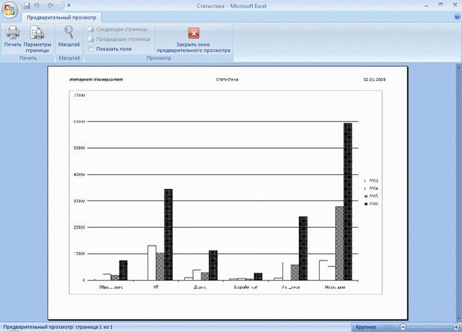Screen dimensions: 462x332
Task: Expand the quick access toolbar customize arrow
Action: (69, 6)
